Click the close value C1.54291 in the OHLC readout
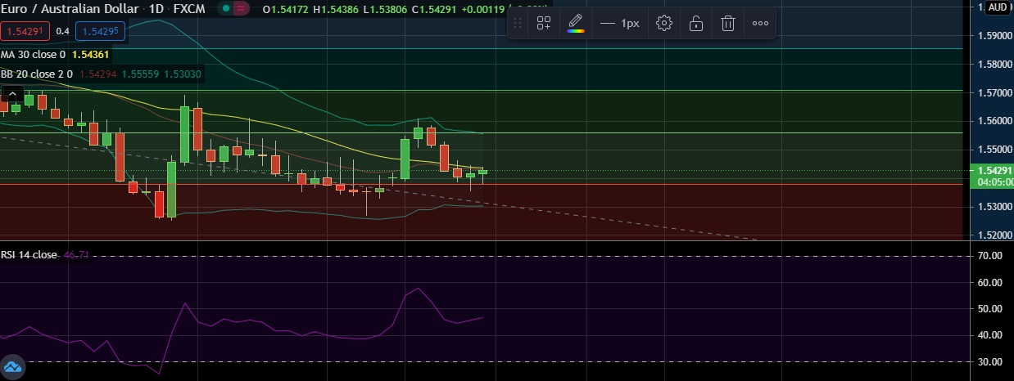 coord(433,9)
